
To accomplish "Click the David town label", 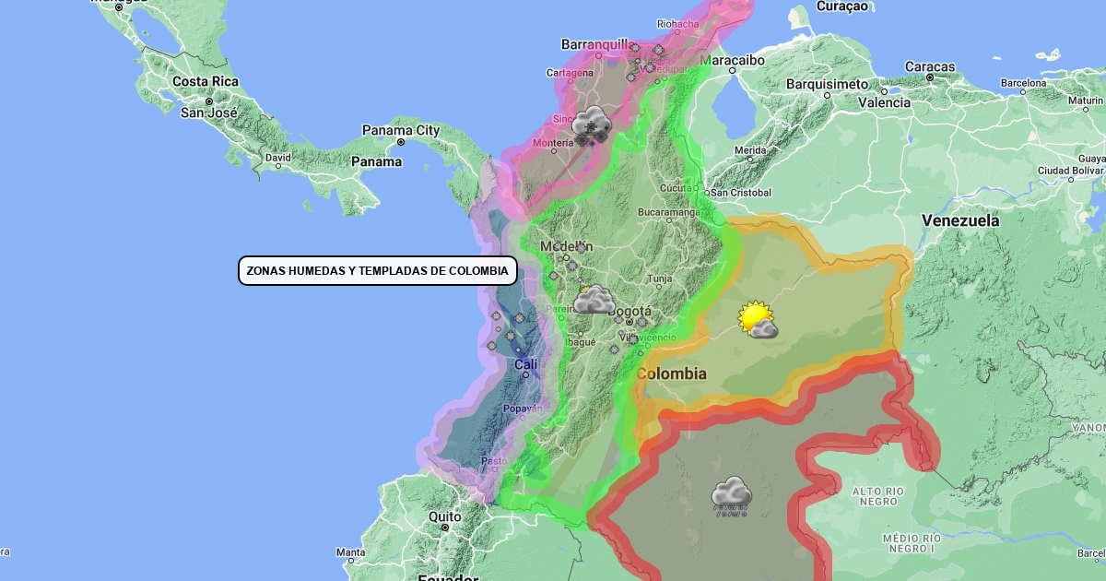I will (278, 158).
